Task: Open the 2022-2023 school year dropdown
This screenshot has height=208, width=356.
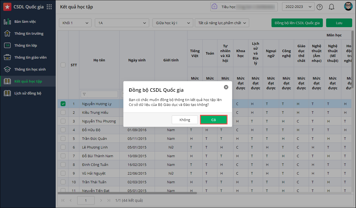Action: [298, 7]
